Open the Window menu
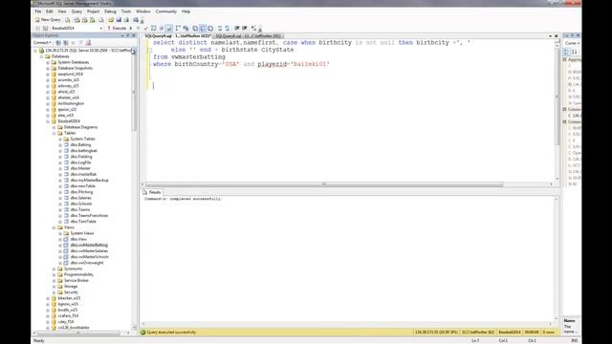 pos(143,11)
